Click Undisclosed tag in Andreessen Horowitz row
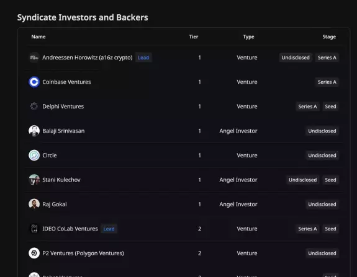Viewport: 357px width, 277px height. (x=296, y=58)
